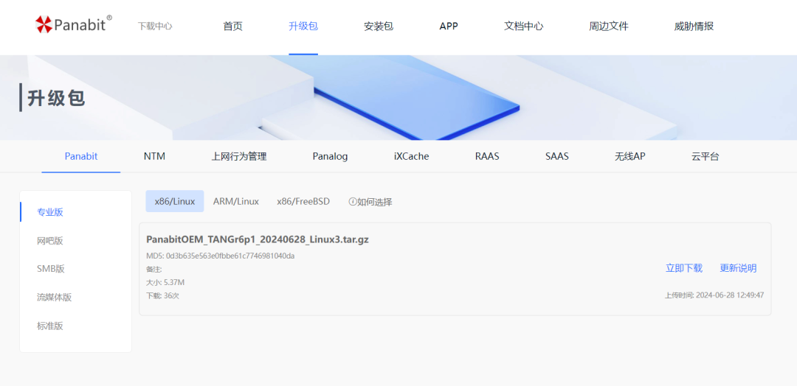797x386 pixels.
Task: Switch to the 云平台 tab
Action: pos(705,156)
